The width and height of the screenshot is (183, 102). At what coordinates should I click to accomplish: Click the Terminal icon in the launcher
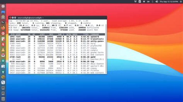(3, 22)
